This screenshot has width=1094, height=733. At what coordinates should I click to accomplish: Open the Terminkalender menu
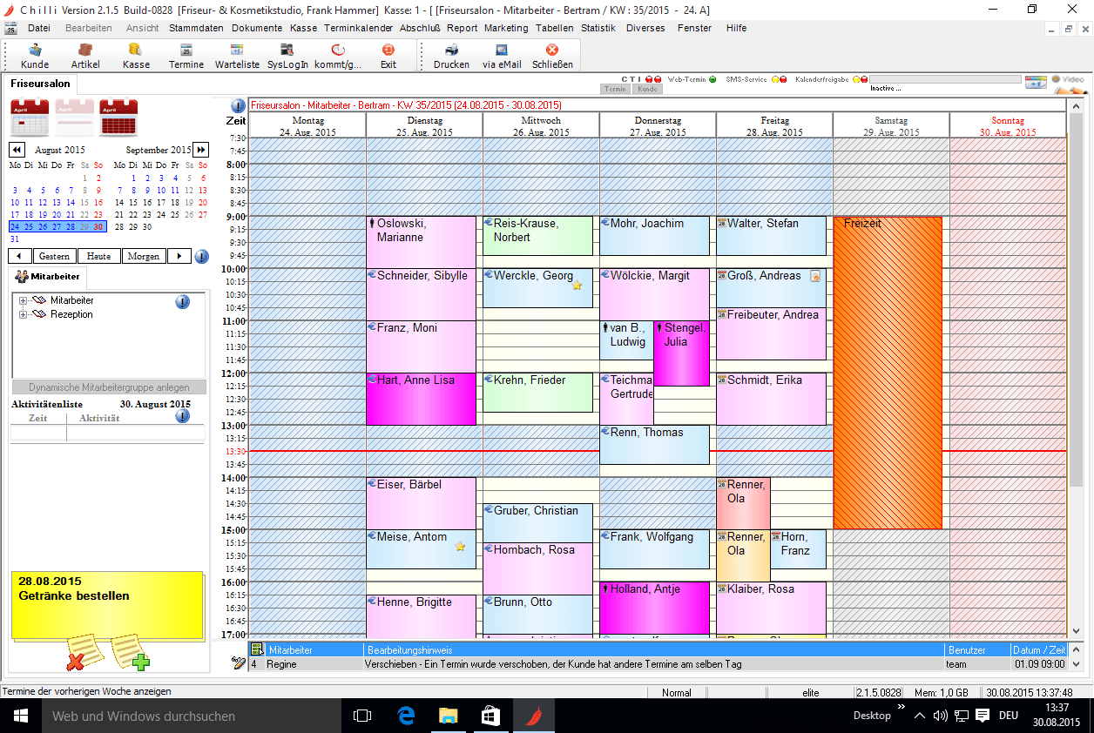pyautogui.click(x=358, y=28)
